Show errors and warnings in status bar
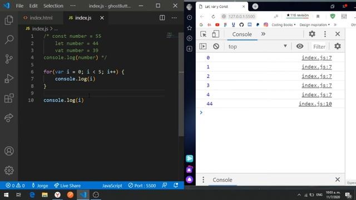Screen dimensions: 356x200 click(15, 186)
